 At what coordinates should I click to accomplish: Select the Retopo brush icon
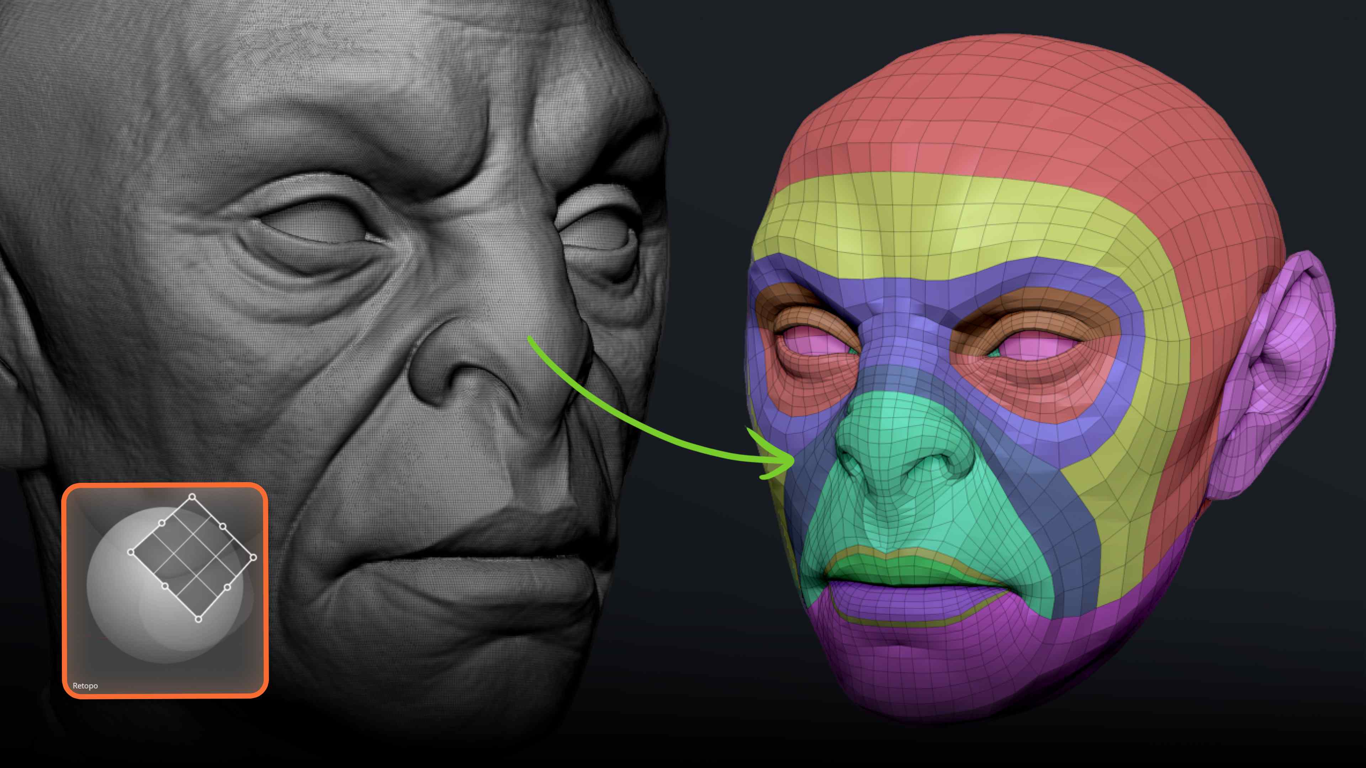tap(165, 590)
